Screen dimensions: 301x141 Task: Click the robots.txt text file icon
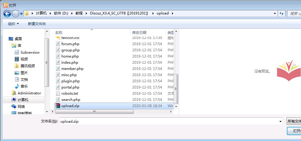[x=58, y=93]
